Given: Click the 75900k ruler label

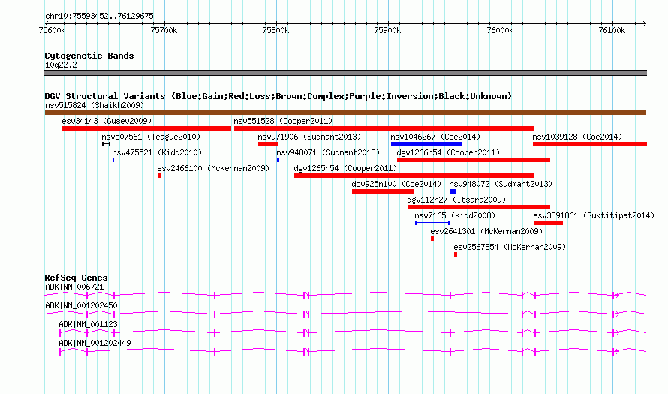Looking at the screenshot, I should [x=388, y=30].
